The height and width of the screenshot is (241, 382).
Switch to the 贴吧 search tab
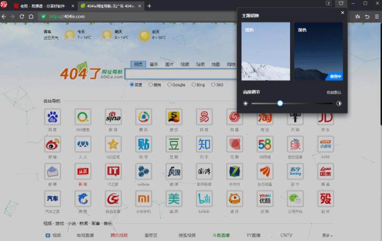200,64
